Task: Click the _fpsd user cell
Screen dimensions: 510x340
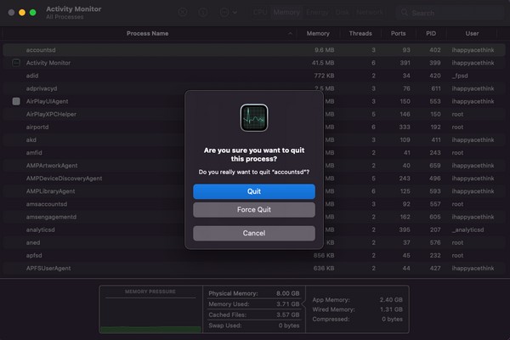Action: click(x=460, y=76)
